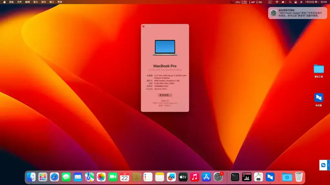
Task: Open the 窗口 menu
Action: (x=52, y=2)
